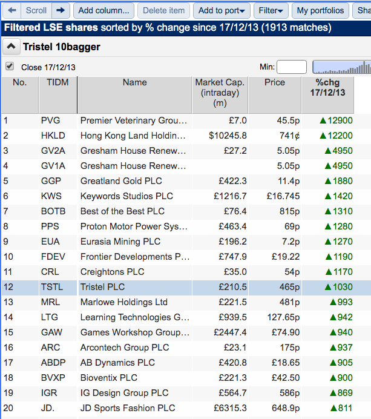Screen dimensions: 371x419
Task: Untick the Close 17/12/13 checkbox
Action: pos(10,66)
